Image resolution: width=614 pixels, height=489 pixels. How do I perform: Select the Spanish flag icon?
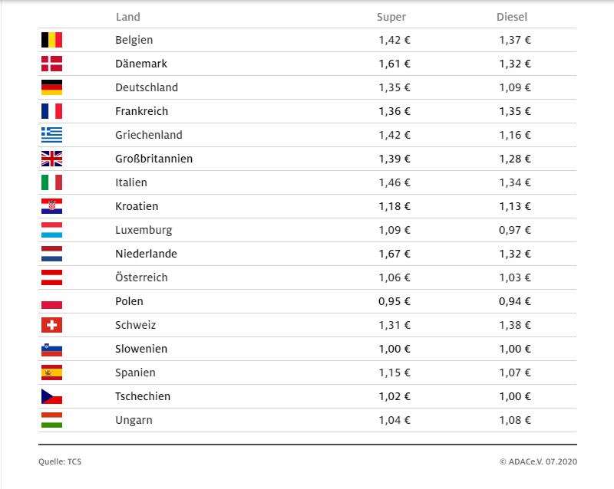(x=51, y=372)
